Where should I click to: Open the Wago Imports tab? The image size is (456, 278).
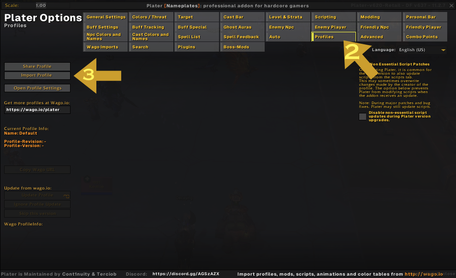pos(106,47)
